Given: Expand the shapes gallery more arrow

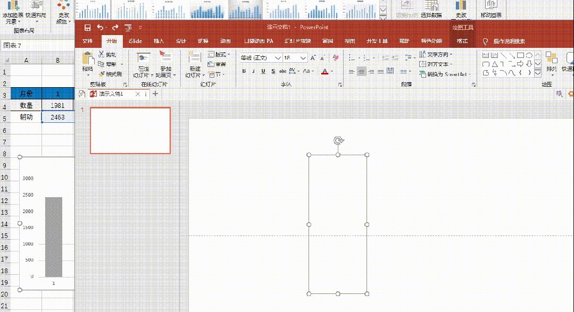Looking at the screenshot, I should pos(537,73).
